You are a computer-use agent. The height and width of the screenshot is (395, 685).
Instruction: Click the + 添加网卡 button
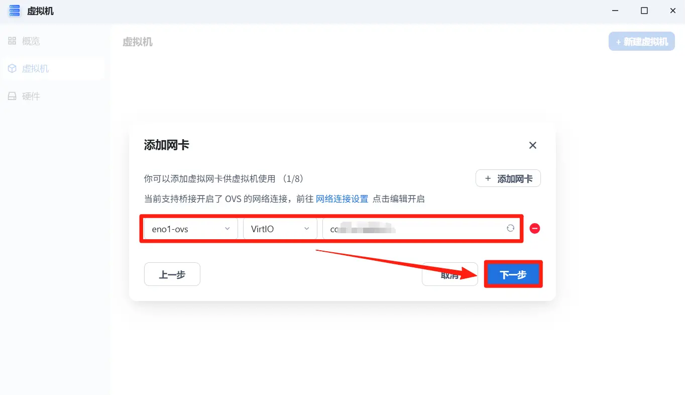click(508, 178)
